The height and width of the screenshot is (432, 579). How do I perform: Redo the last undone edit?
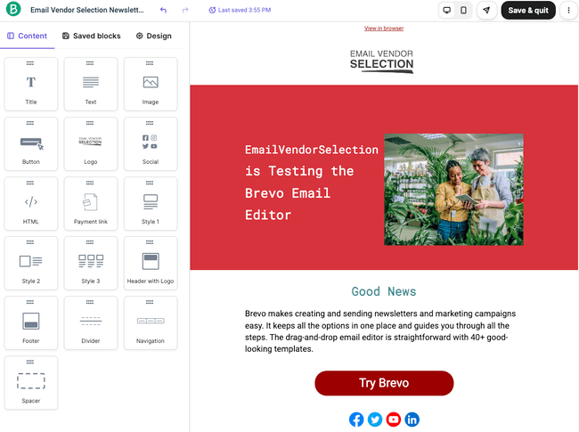coord(185,11)
